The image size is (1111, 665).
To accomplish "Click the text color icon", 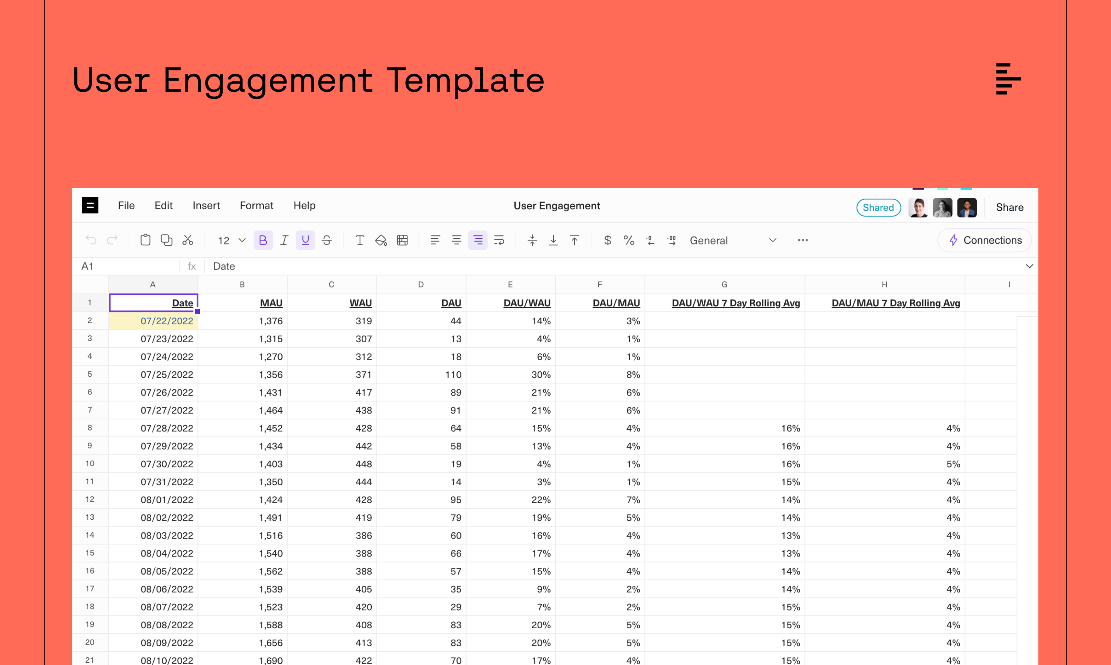I will [359, 240].
